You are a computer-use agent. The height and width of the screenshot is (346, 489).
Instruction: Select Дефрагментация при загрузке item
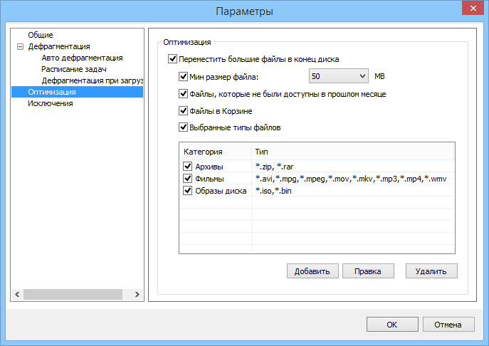[93, 80]
